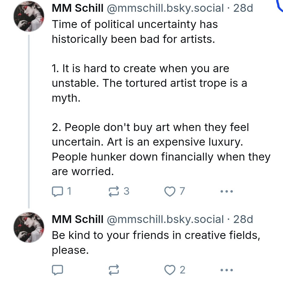The image size is (283, 286).
Task: Reply to the political uncertainty post
Action: [58, 192]
